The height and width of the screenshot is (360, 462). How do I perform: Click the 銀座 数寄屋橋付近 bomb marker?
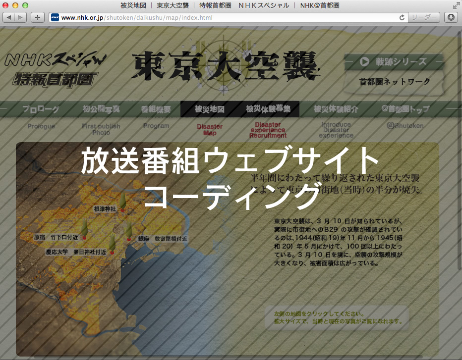coord(129,231)
